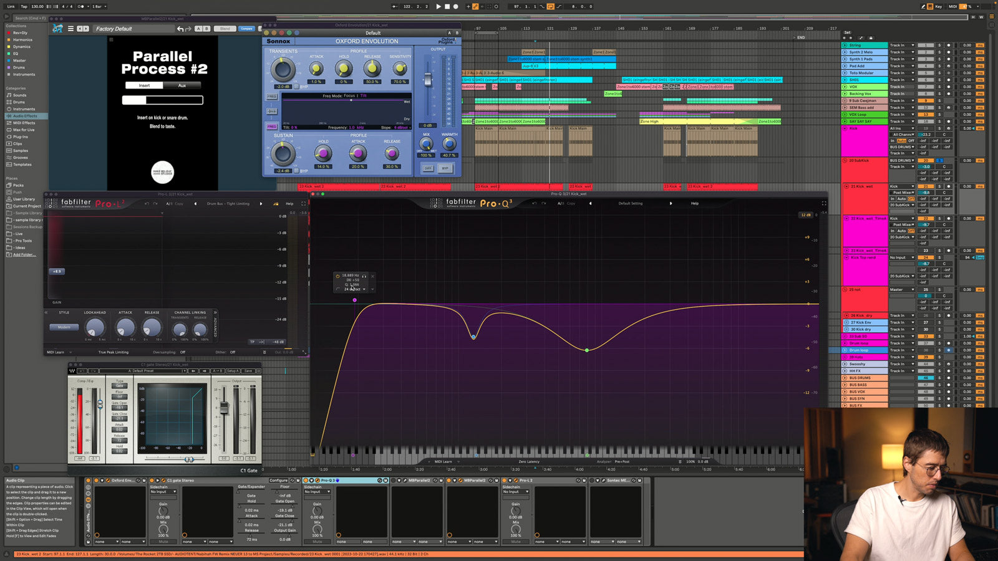Click the Pro-L 2 gain value +8.9
This screenshot has width=998, height=561.
[57, 271]
